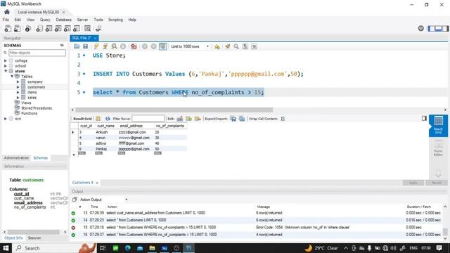Toggle word wrap icon in editor toolbar
450x253 pixels.
(x=255, y=46)
